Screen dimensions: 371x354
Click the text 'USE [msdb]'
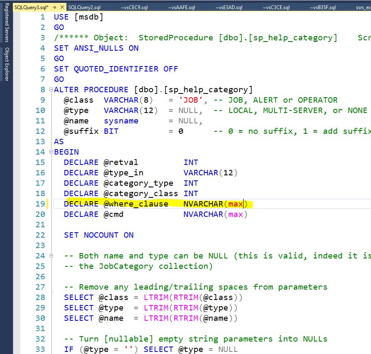click(78, 17)
